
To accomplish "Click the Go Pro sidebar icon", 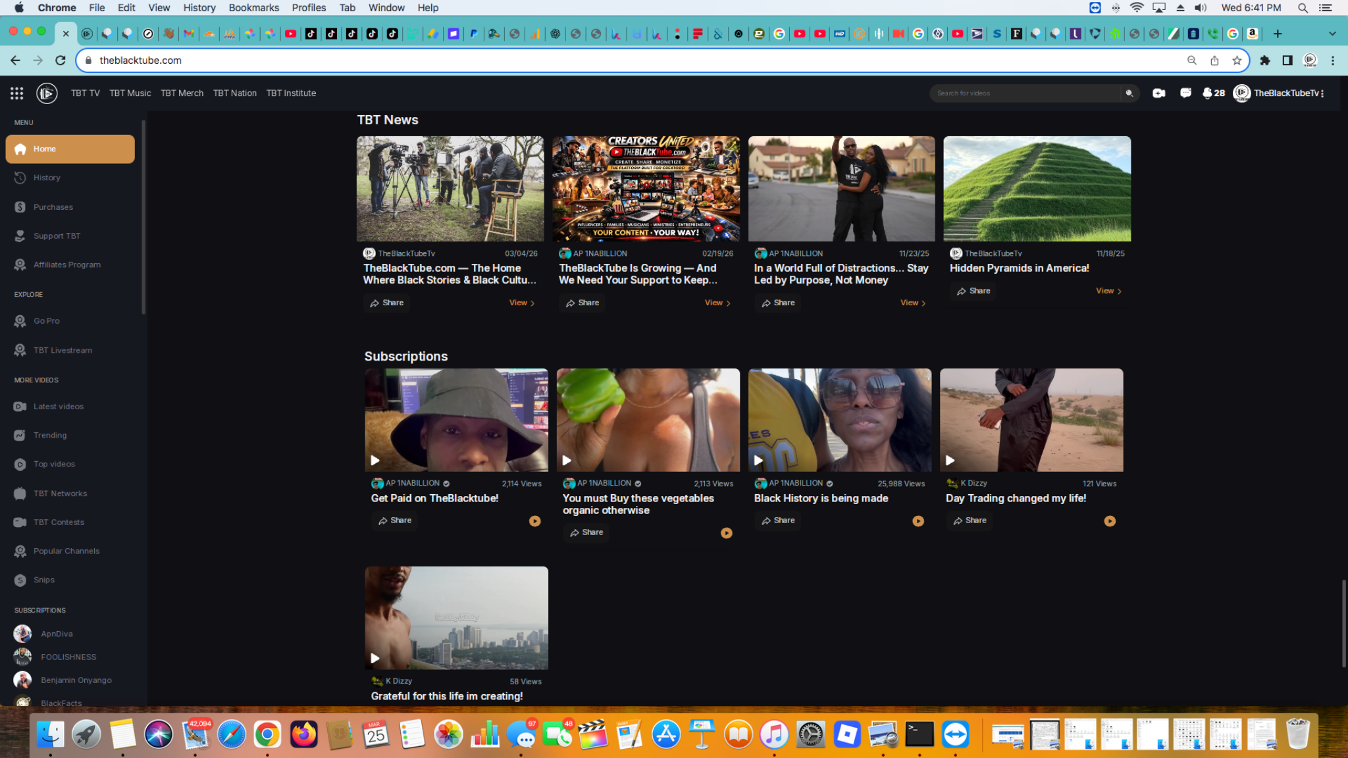I will click(20, 320).
